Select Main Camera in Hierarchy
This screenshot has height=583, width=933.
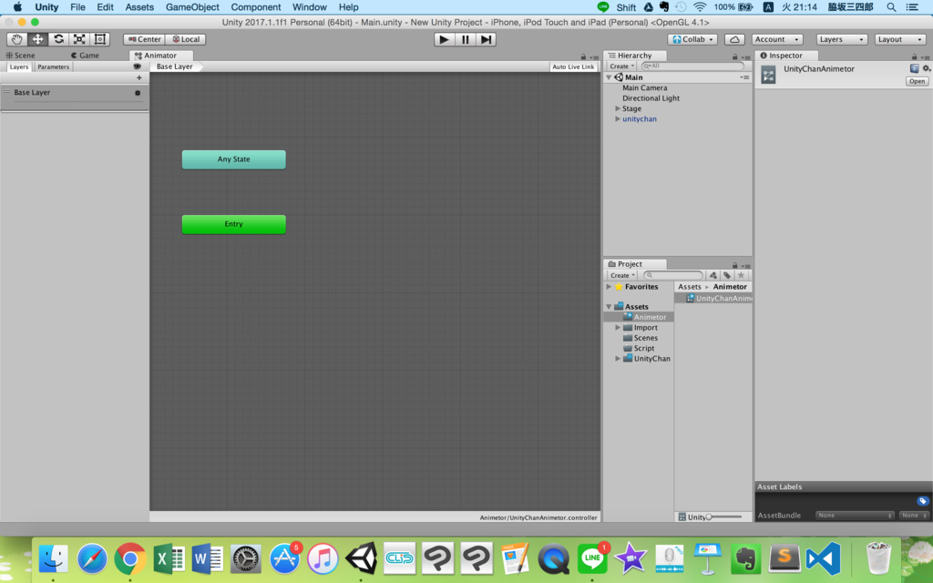coord(644,87)
